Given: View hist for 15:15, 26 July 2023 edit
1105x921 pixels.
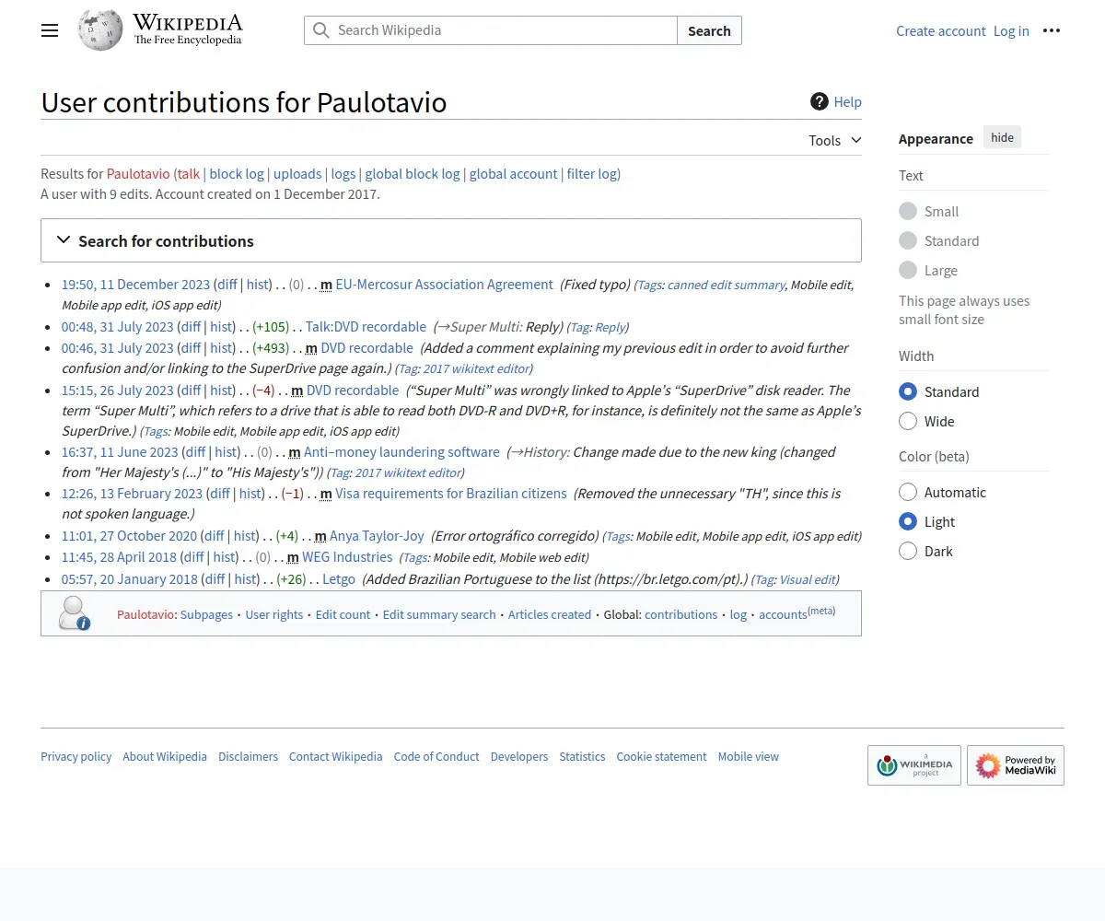Looking at the screenshot, I should coord(222,390).
